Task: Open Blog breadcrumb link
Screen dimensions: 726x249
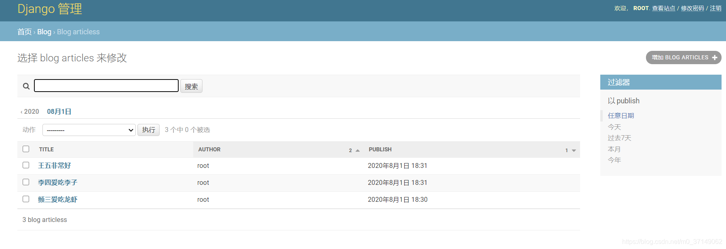Action: [44, 32]
